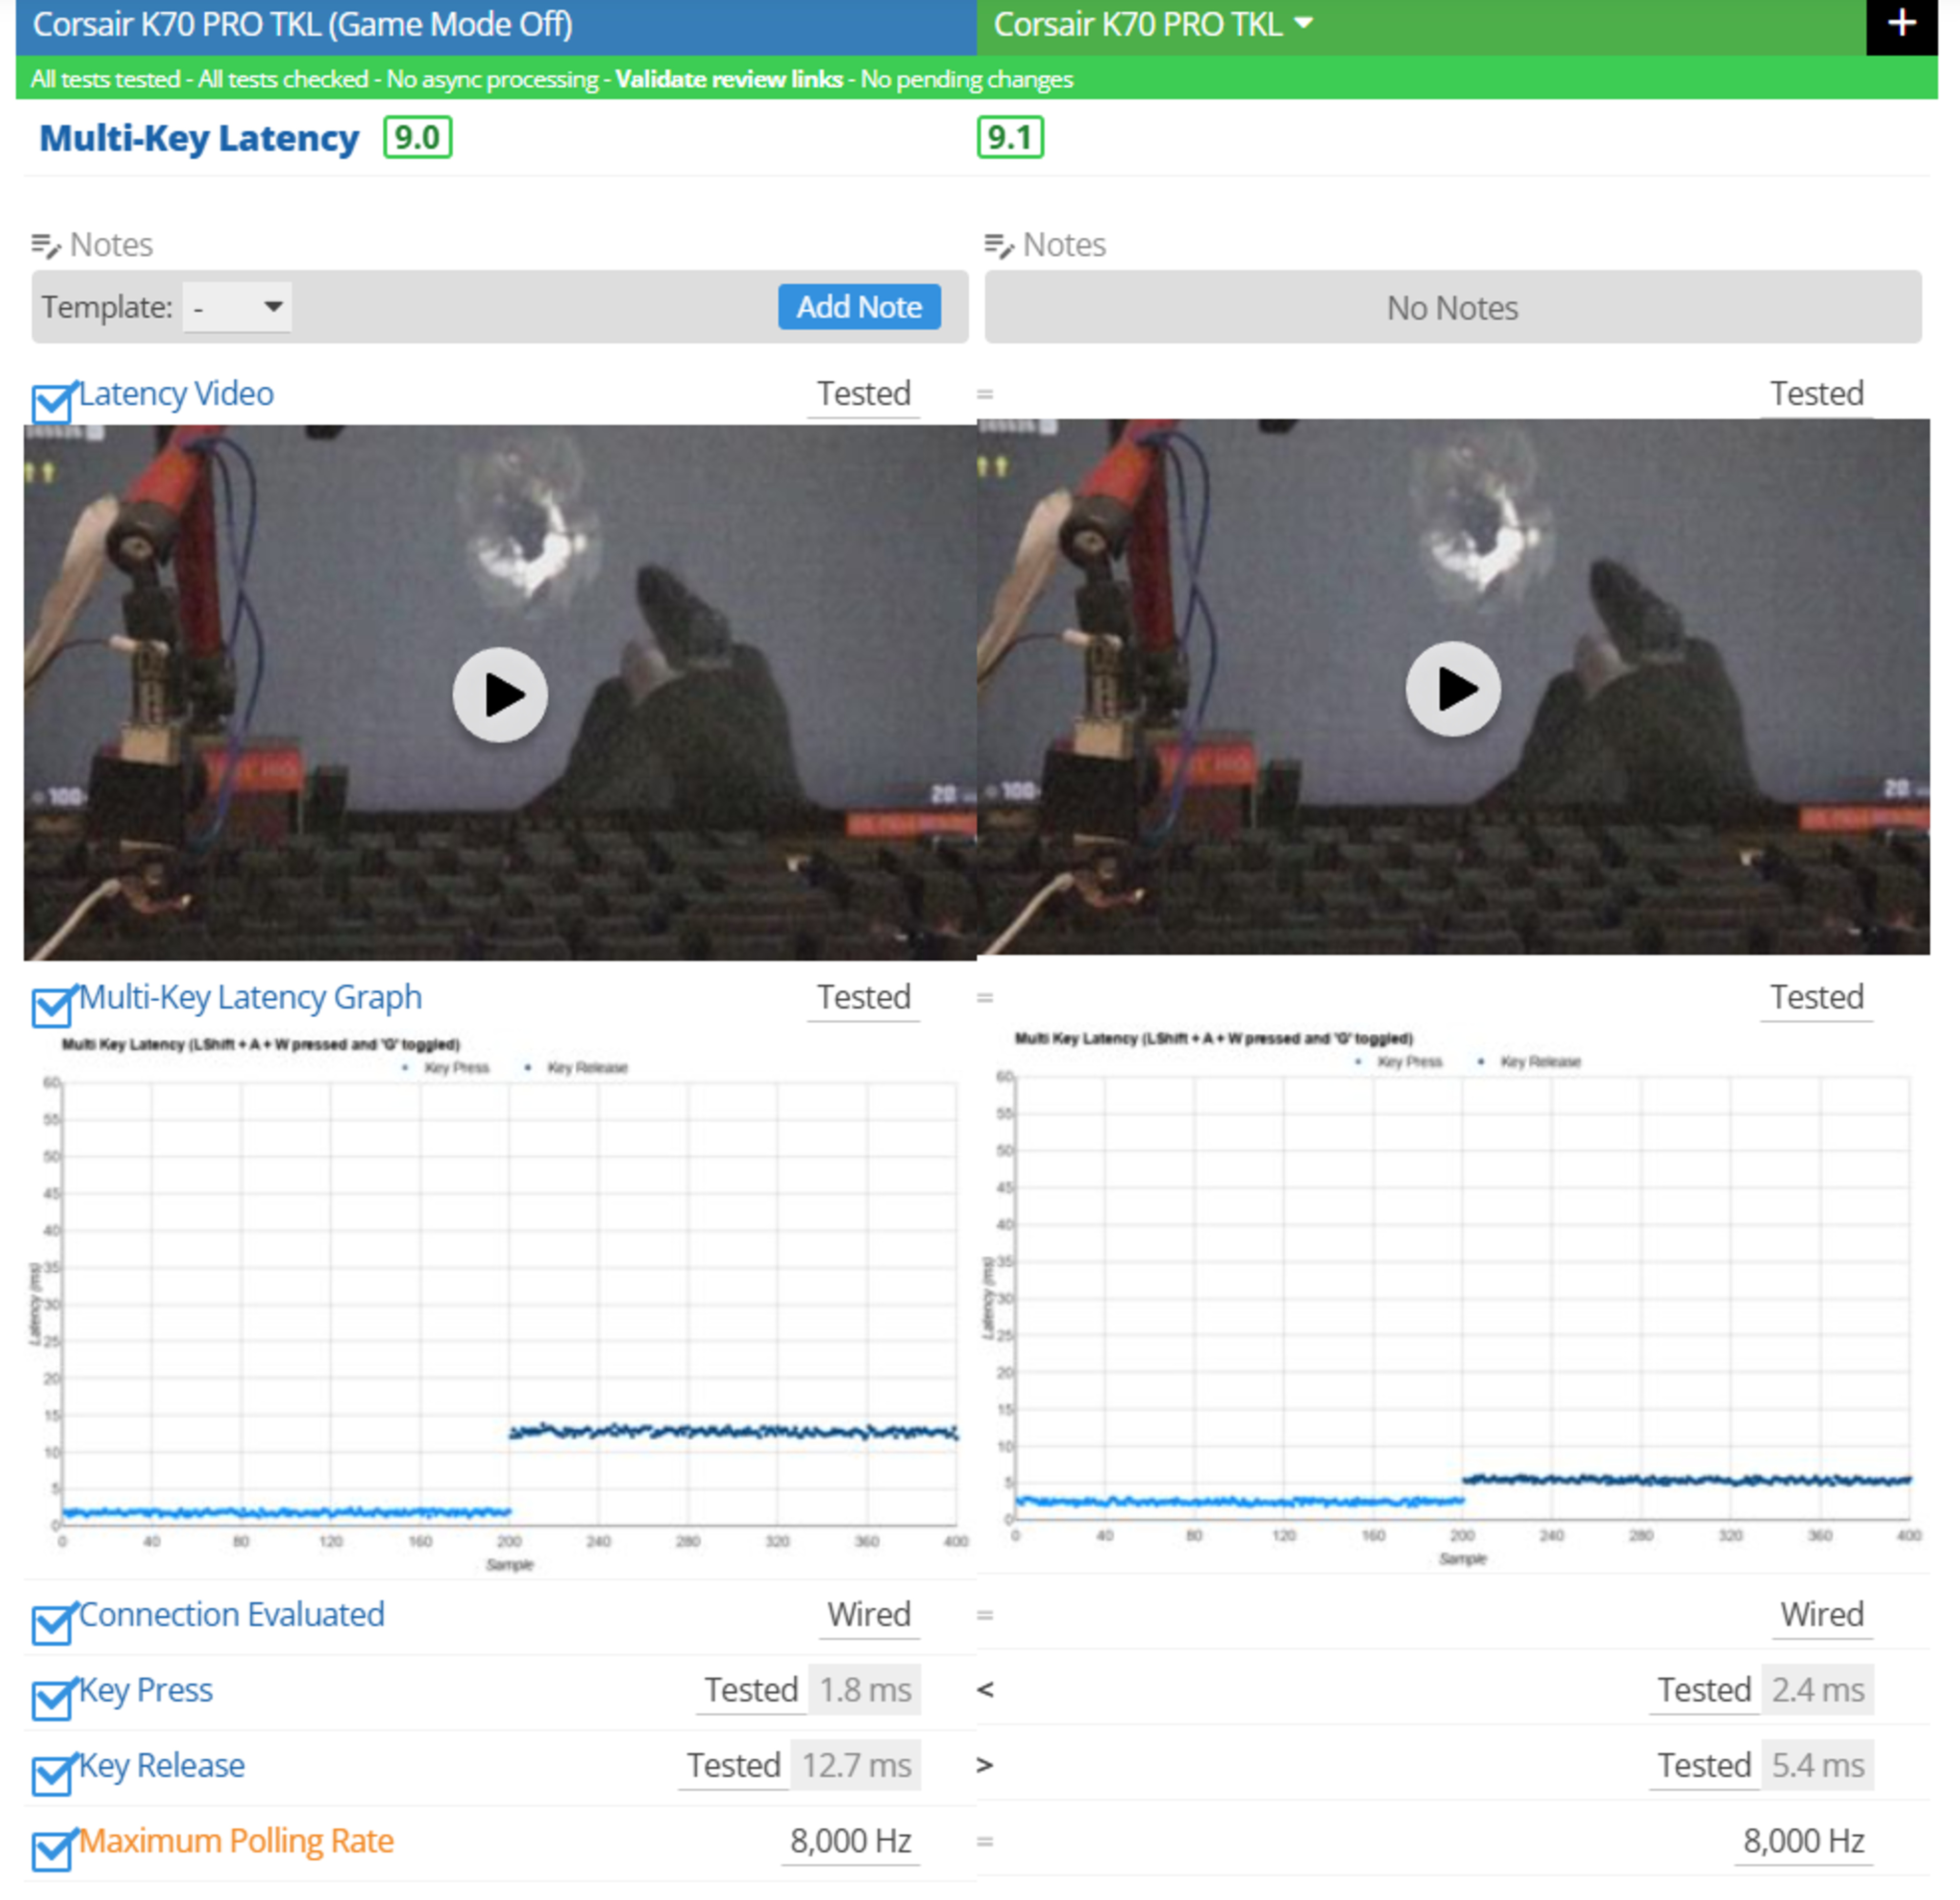Play the right latency video

[x=1453, y=689]
